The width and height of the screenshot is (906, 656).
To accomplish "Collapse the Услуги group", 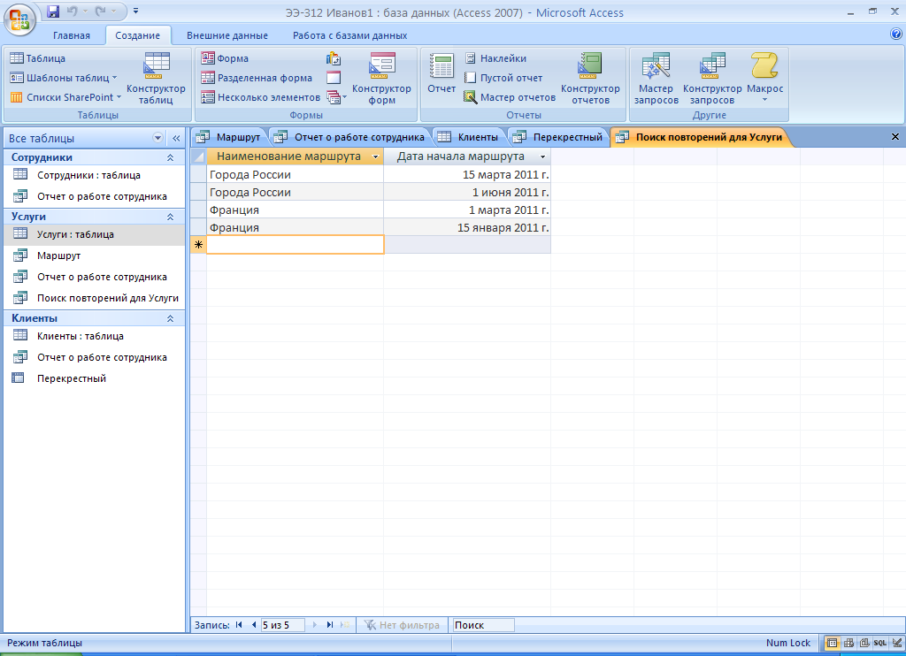I will [x=171, y=217].
